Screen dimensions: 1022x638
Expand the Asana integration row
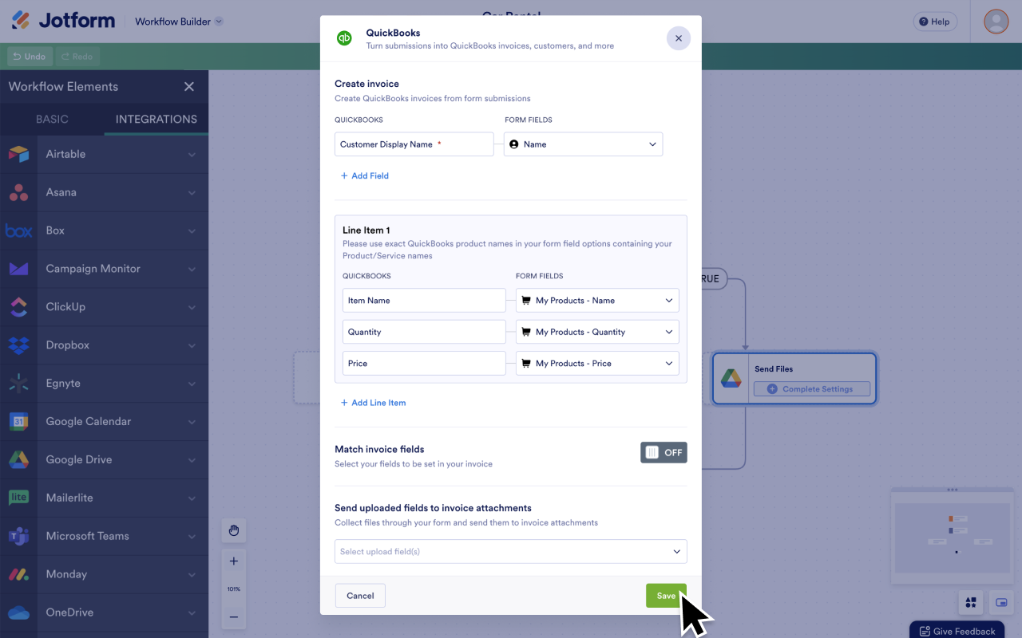point(192,192)
